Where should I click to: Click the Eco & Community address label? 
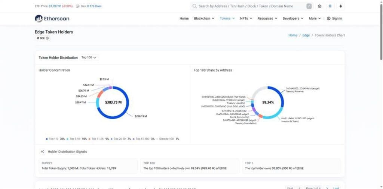[233, 116]
